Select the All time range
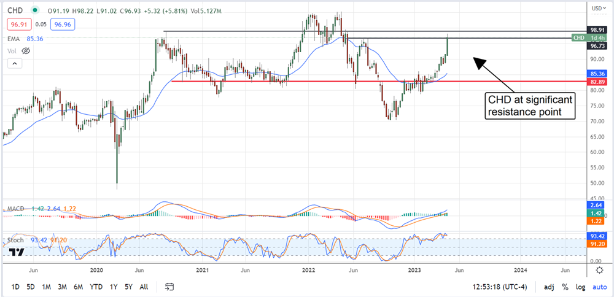 pyautogui.click(x=144, y=287)
